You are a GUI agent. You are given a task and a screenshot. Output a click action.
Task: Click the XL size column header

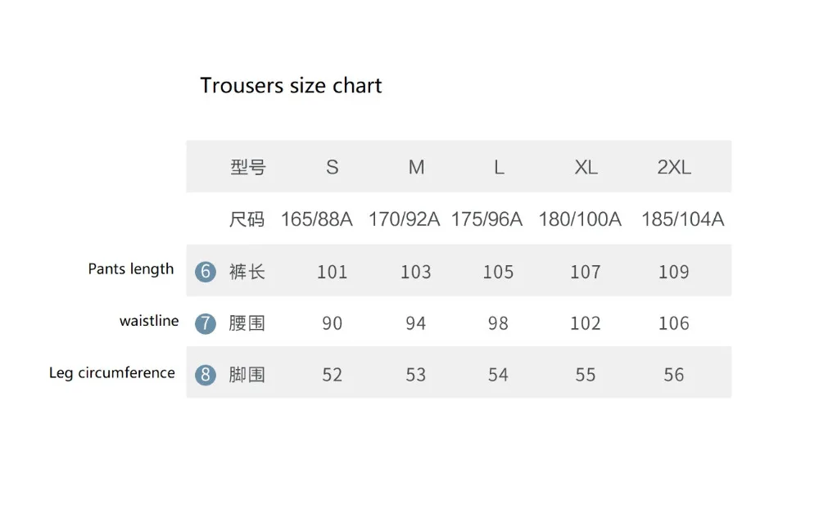coord(586,167)
